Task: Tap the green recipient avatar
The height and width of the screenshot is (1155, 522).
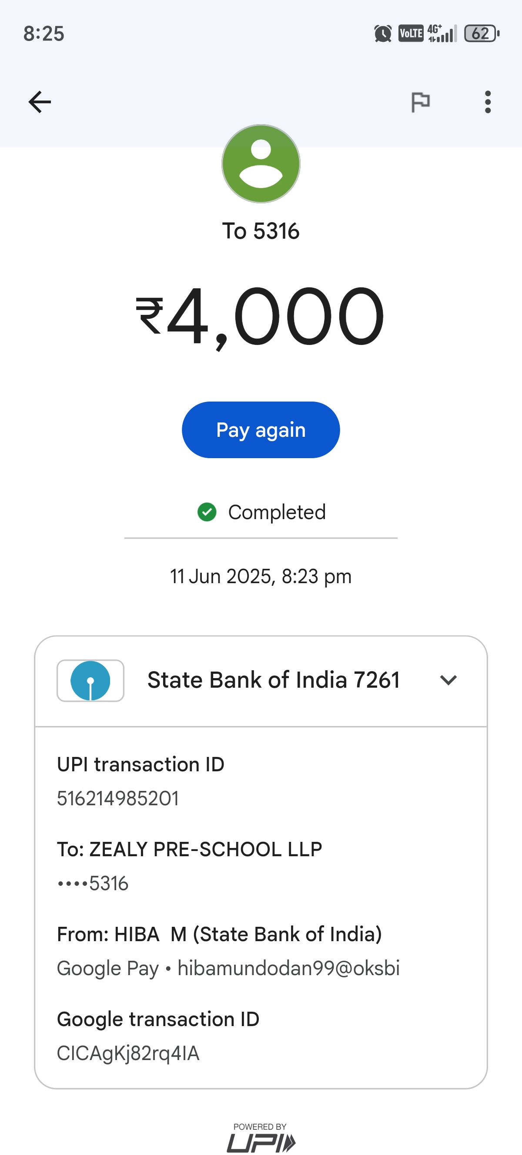Action: coord(261,164)
